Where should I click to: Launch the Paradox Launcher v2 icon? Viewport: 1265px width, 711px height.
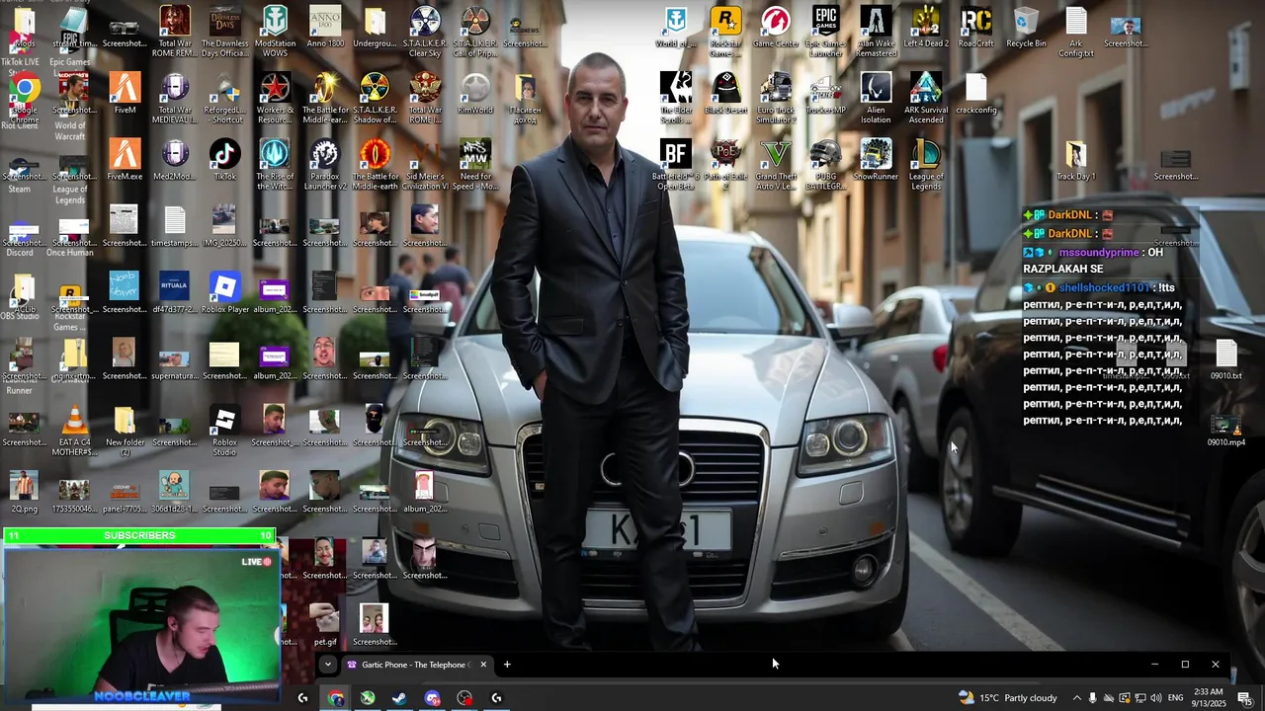(x=325, y=165)
